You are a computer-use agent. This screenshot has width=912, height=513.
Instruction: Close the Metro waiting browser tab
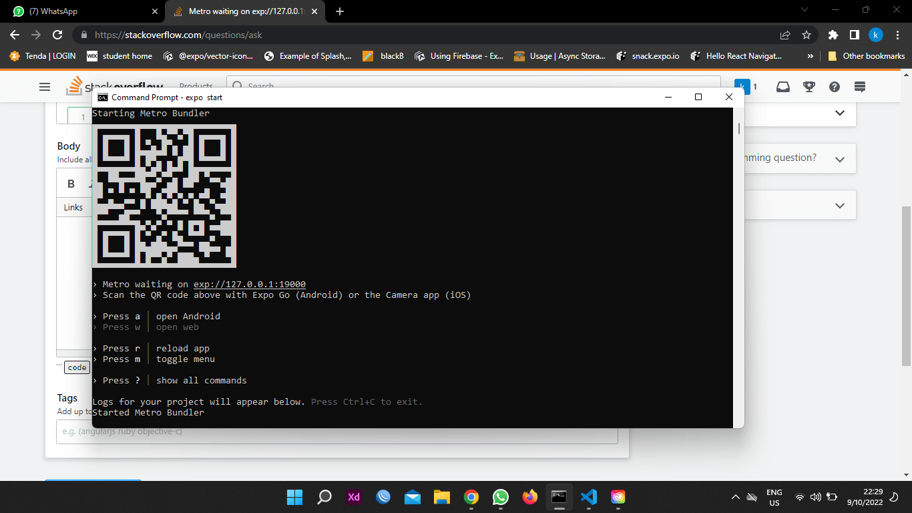(x=314, y=11)
